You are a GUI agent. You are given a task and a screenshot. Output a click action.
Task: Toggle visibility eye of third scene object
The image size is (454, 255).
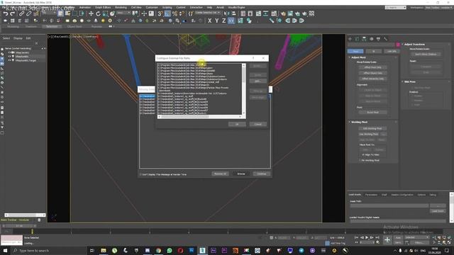[9, 60]
